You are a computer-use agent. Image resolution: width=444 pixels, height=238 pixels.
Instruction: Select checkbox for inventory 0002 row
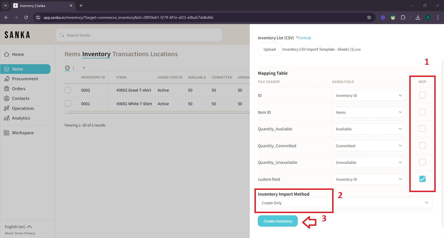68,90
